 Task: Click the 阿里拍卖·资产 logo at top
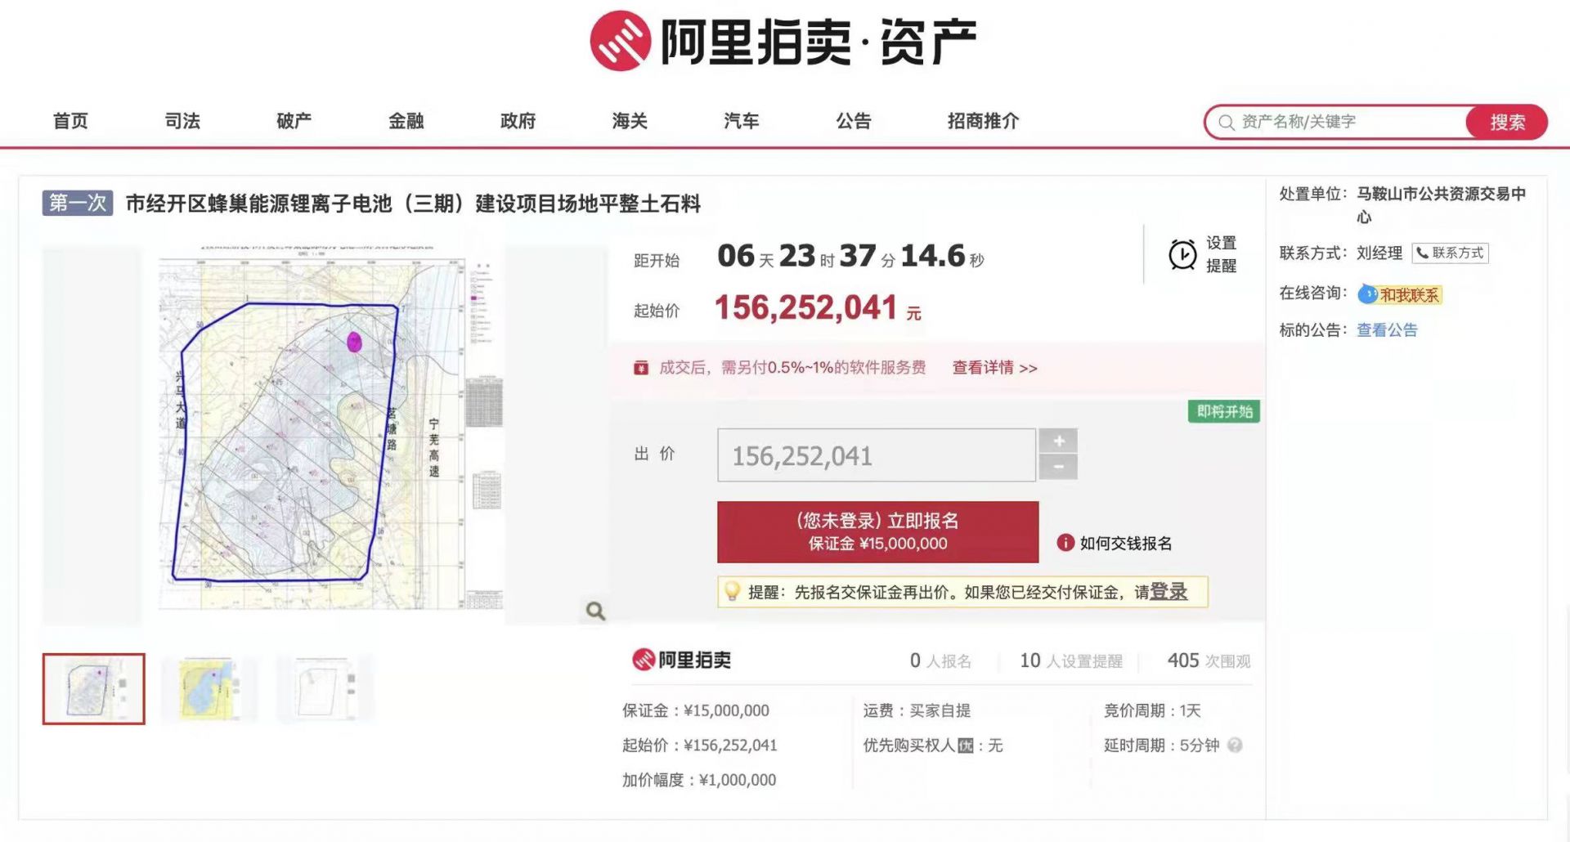(783, 41)
